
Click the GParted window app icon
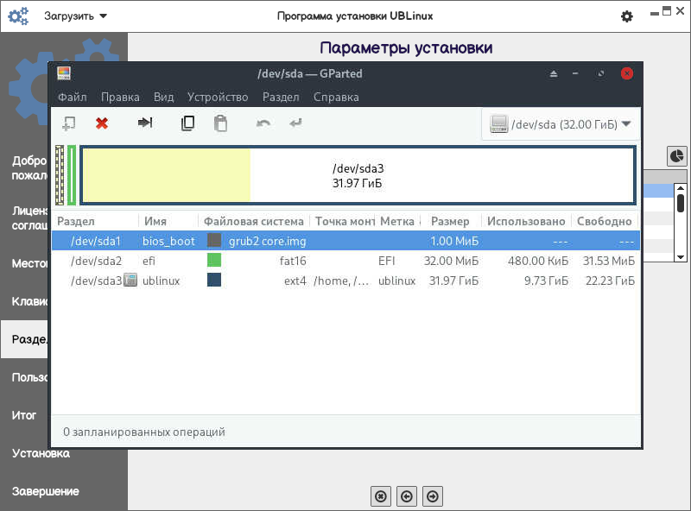pyautogui.click(x=64, y=73)
